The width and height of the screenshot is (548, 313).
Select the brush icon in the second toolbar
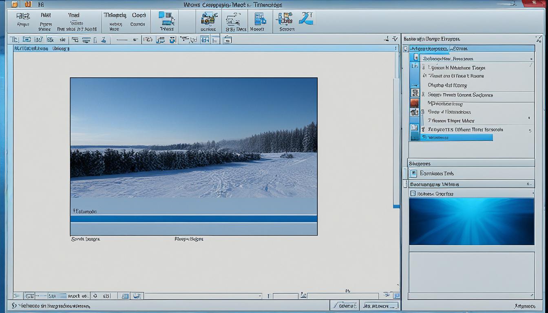pos(104,40)
